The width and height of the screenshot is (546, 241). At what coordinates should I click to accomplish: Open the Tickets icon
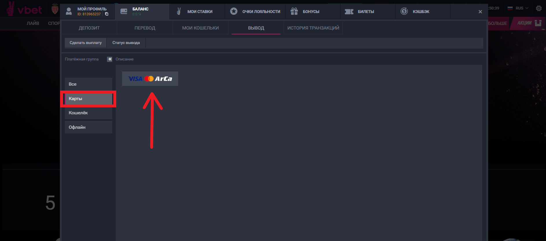coord(349,12)
